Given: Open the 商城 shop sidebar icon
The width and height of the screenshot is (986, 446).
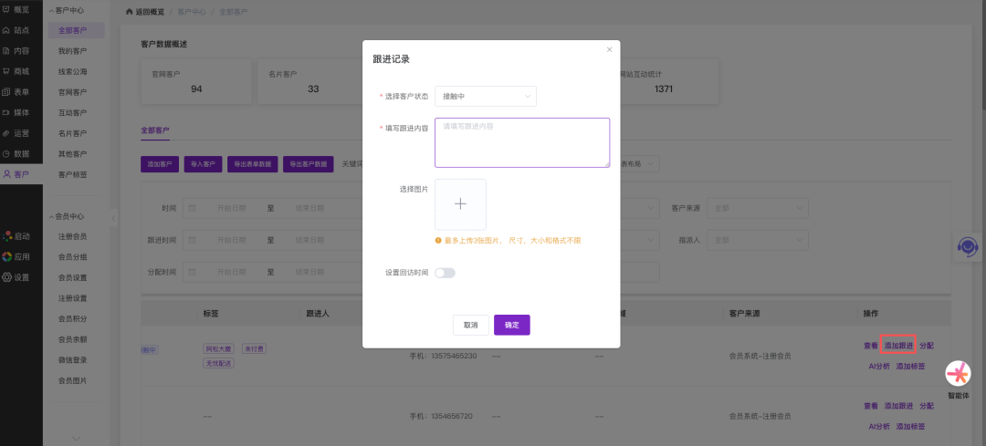Looking at the screenshot, I should (7, 71).
